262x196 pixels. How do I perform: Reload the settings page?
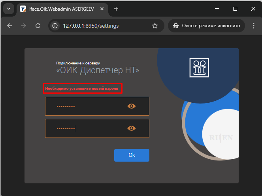(x=38, y=26)
